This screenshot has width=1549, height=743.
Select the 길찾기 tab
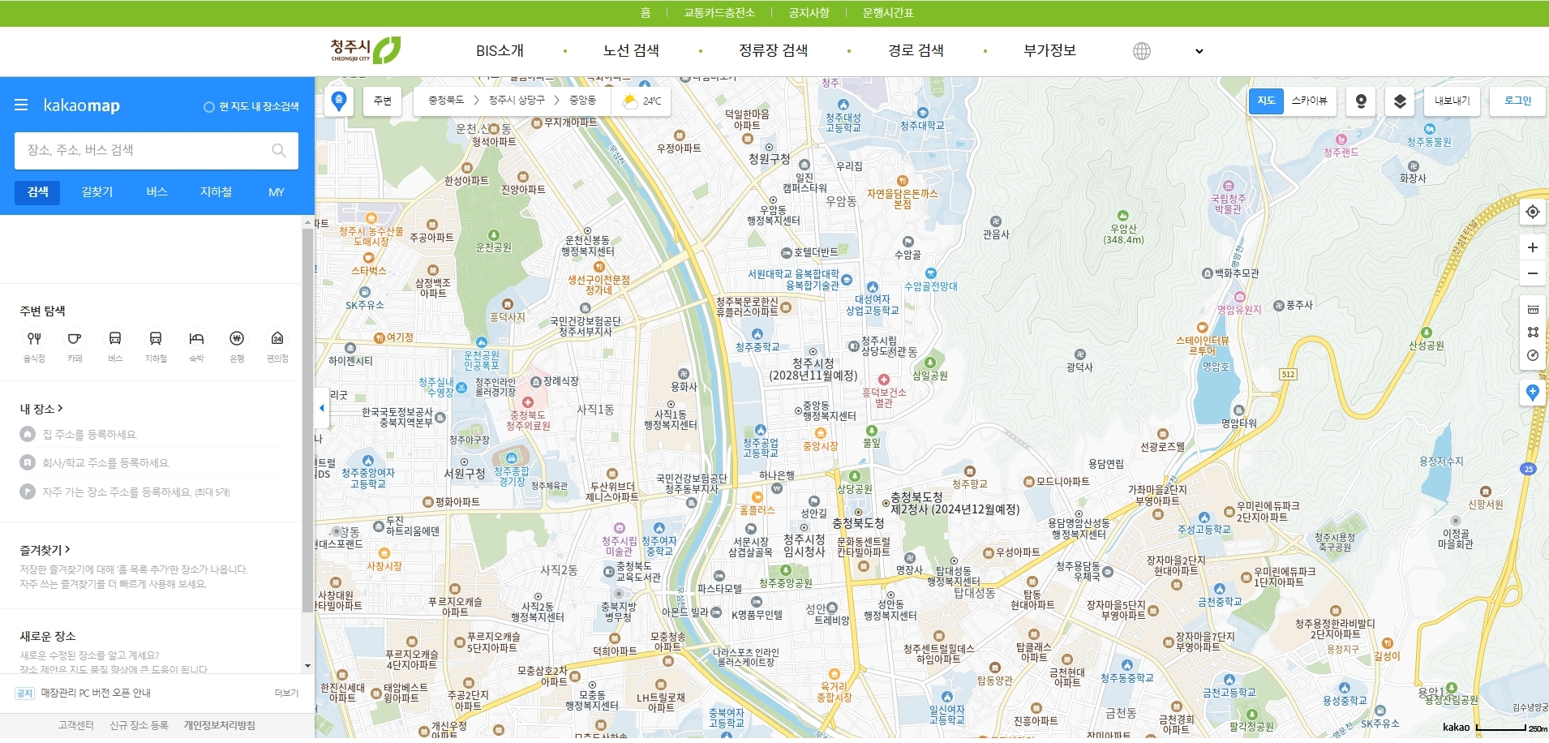point(97,192)
